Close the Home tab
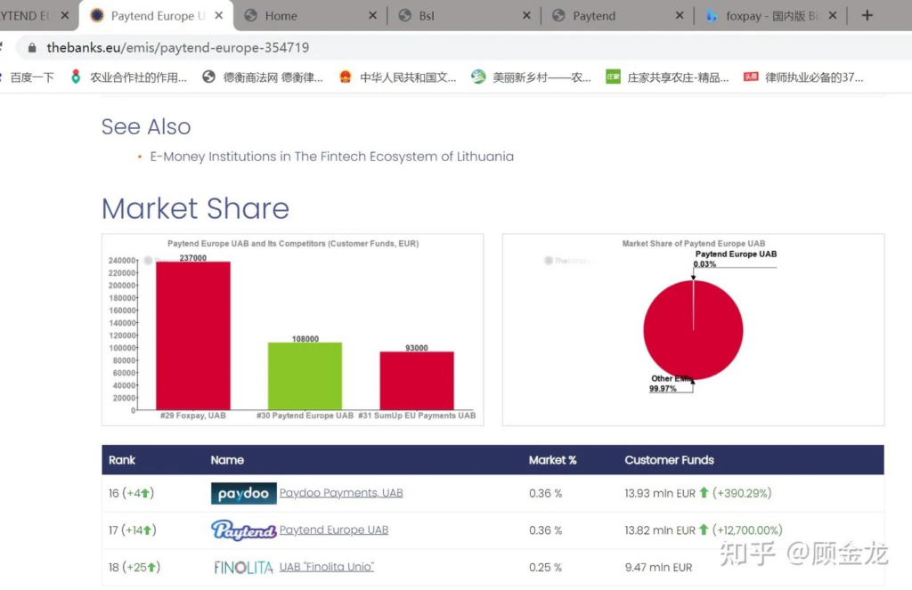 tap(372, 16)
